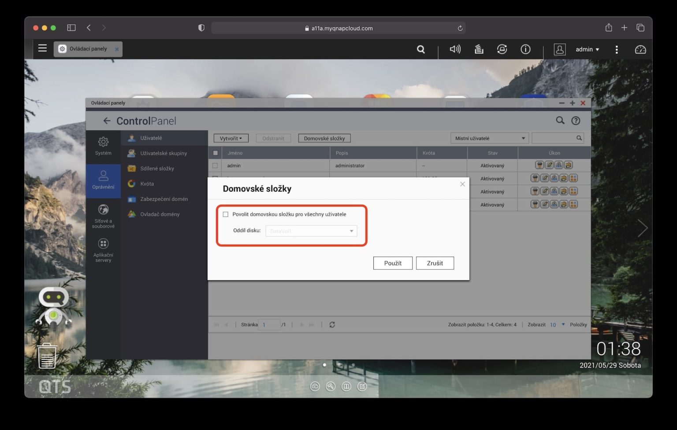Image resolution: width=677 pixels, height=430 pixels.
Task: Open the Místní uživatelé filter dropdown
Action: point(489,138)
